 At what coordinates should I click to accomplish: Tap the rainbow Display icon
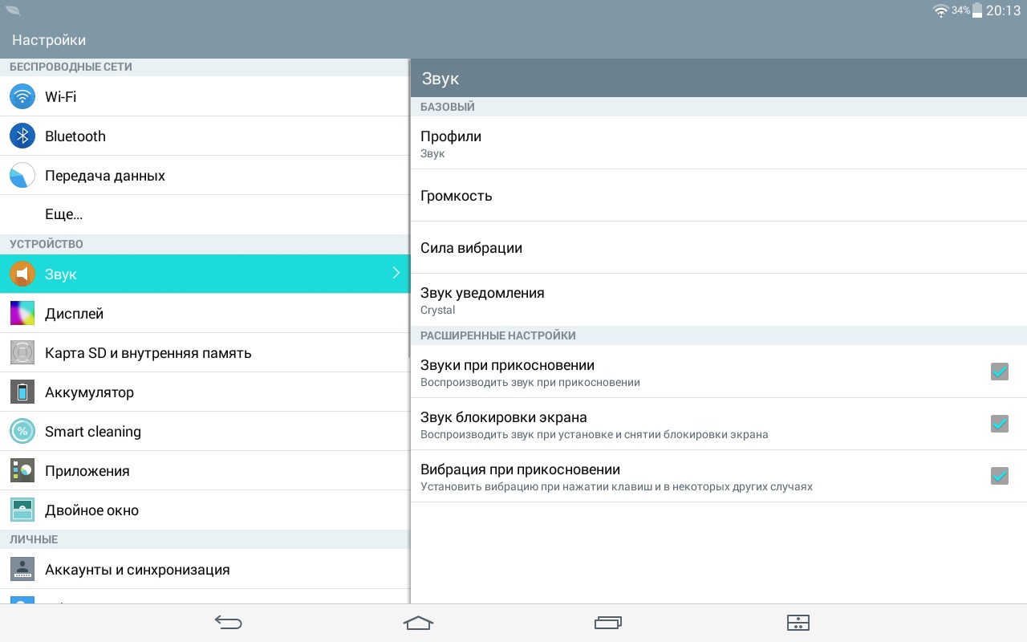[x=22, y=313]
